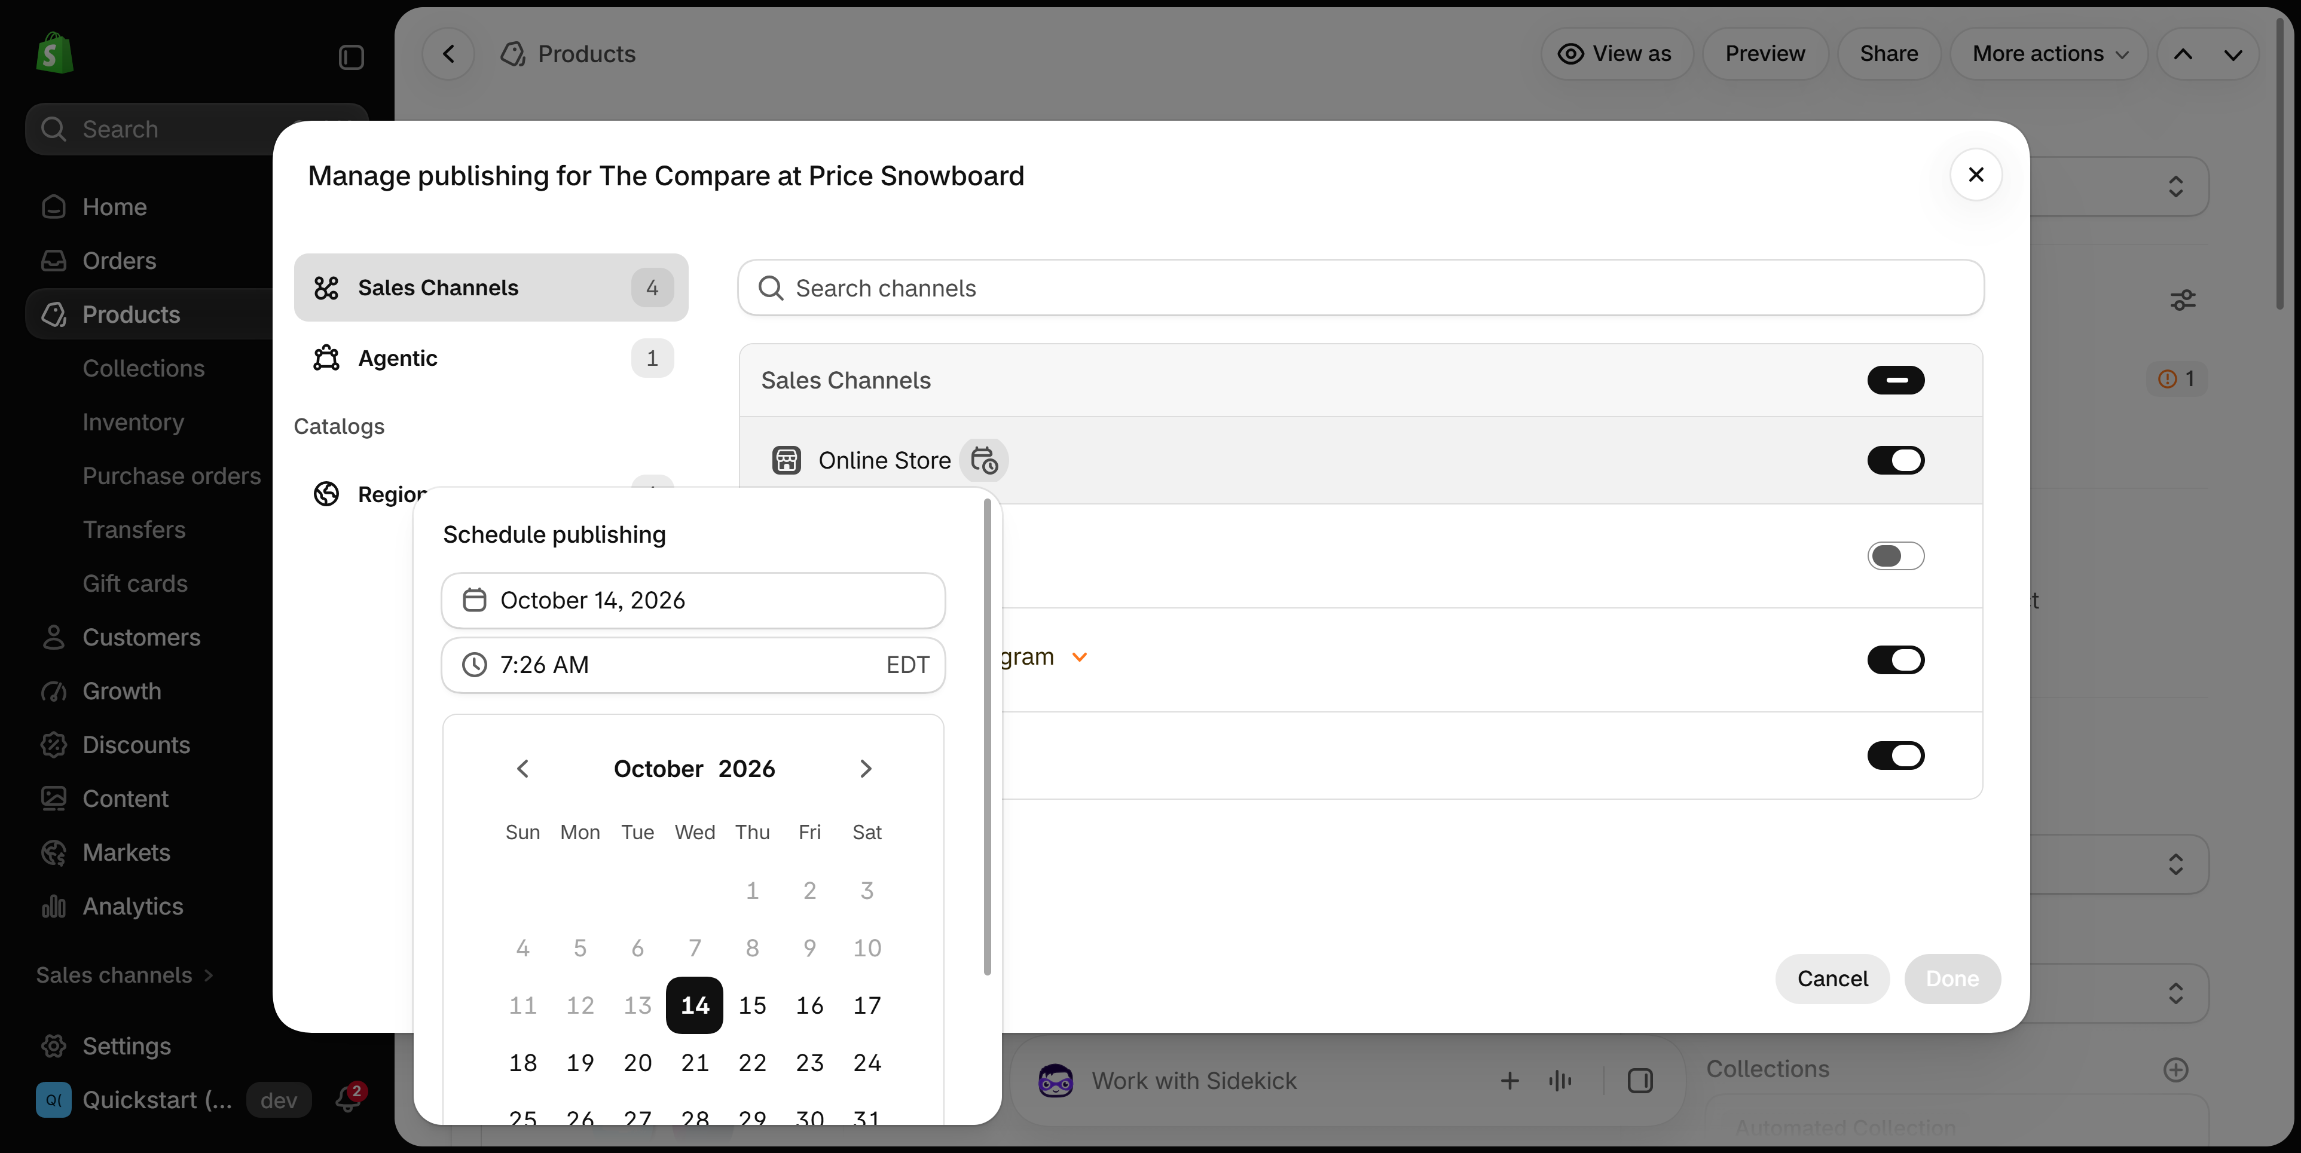Show next month in calendar

[x=866, y=768]
